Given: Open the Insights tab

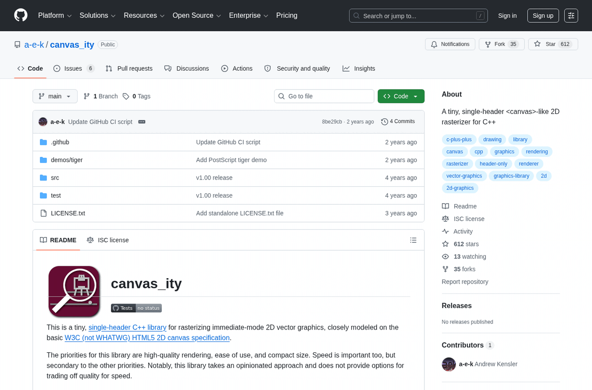Looking at the screenshot, I should [359, 68].
